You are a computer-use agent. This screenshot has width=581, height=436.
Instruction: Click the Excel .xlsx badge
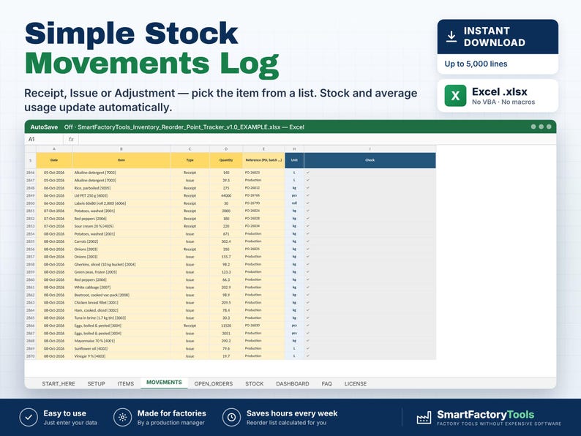498,96
